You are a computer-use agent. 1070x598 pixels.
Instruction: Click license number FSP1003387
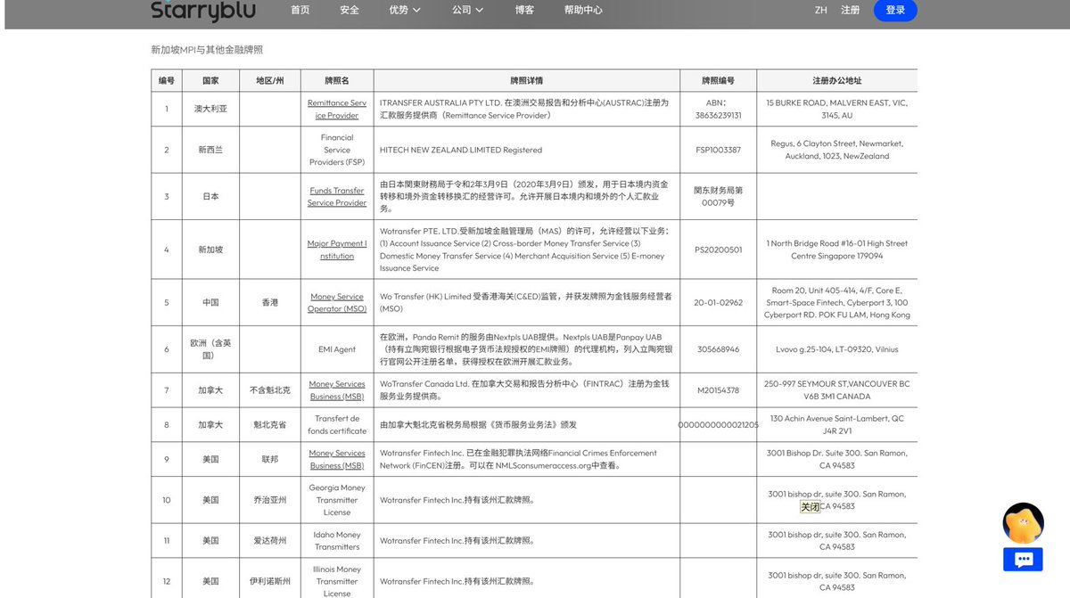pyautogui.click(x=718, y=150)
